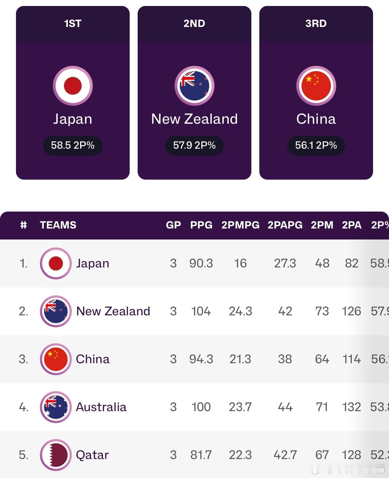This screenshot has width=389, height=478.
Task: Select TEAMS column header
Action: click(x=58, y=225)
